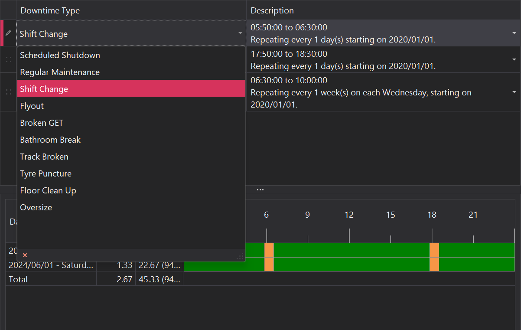Image resolution: width=521 pixels, height=330 pixels.
Task: Click the pencil edit icon on first row
Action: click(8, 33)
